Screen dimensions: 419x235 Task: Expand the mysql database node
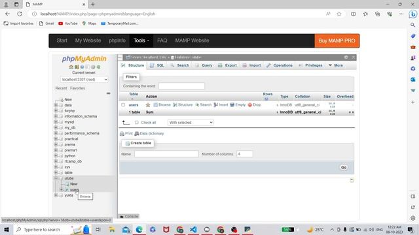(x=56, y=122)
